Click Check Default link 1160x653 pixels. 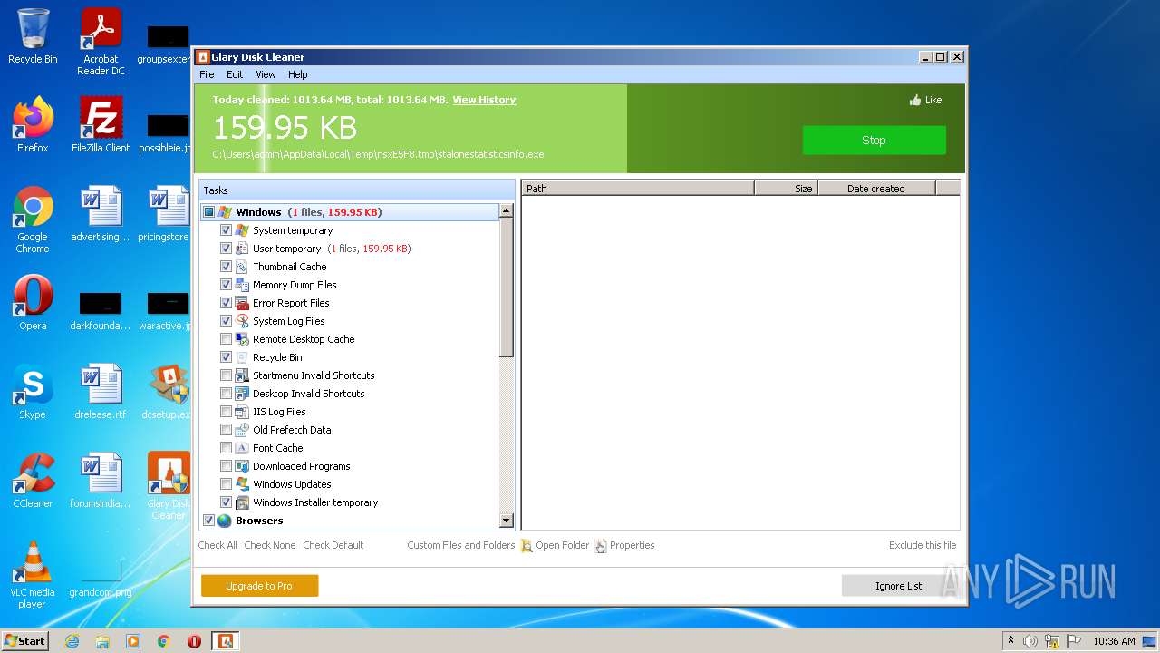[333, 545]
